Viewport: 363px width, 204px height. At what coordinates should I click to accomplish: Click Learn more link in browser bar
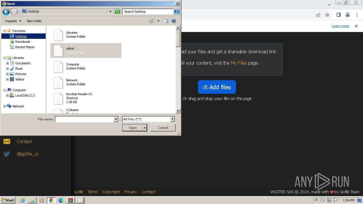[340, 26]
